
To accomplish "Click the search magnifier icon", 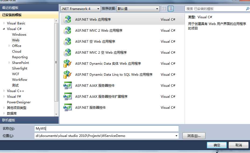I will coord(248,9).
